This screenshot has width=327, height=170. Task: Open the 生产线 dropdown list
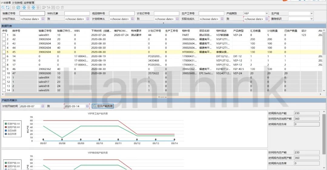(x=312, y=13)
